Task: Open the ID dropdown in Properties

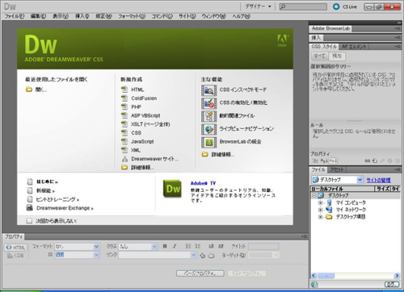Action: tap(78, 255)
